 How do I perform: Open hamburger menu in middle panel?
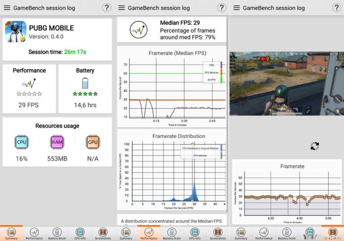click(122, 8)
